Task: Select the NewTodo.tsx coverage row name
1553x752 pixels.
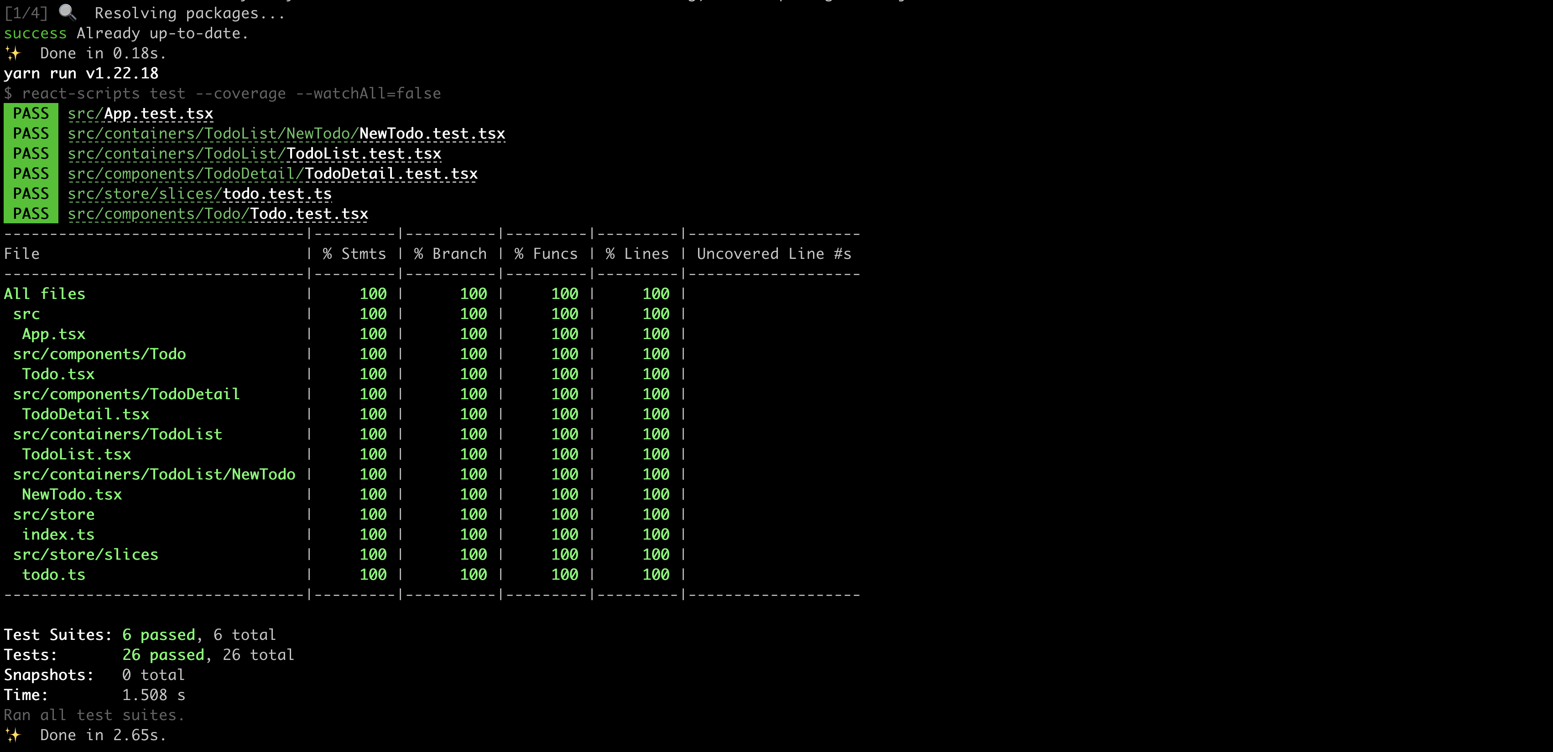Action: tap(72, 494)
